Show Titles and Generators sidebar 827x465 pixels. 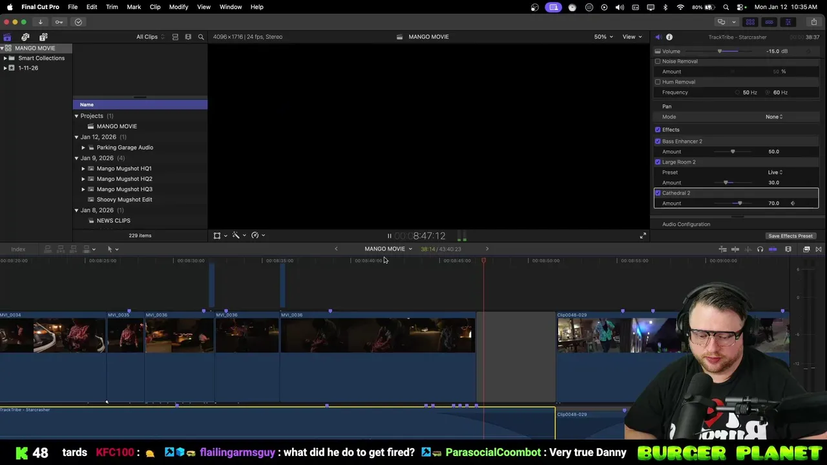tap(43, 37)
